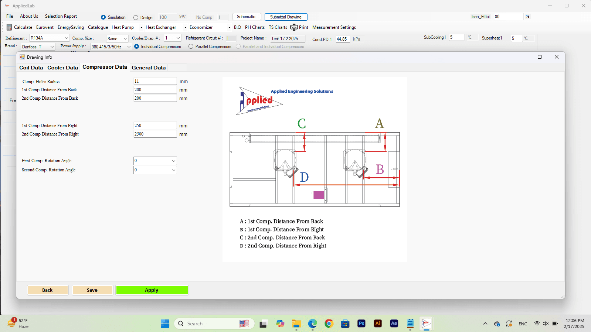Select Parallel Compressors option

click(191, 47)
